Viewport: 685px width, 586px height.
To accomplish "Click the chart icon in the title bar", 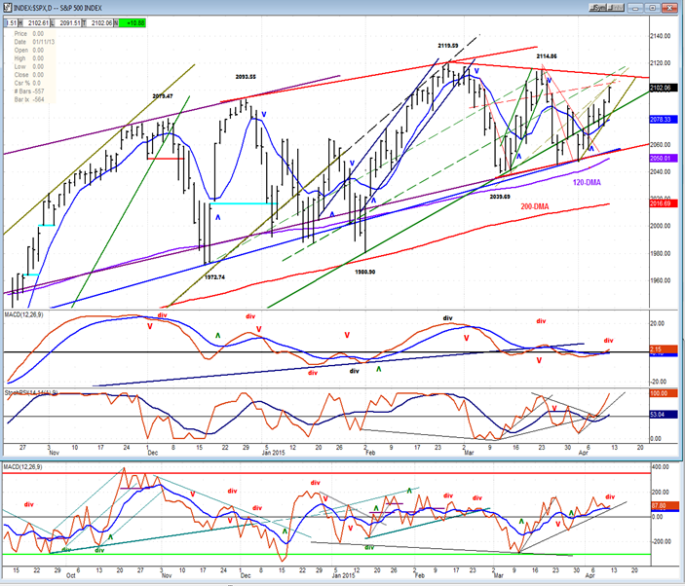I will coord(7,6).
